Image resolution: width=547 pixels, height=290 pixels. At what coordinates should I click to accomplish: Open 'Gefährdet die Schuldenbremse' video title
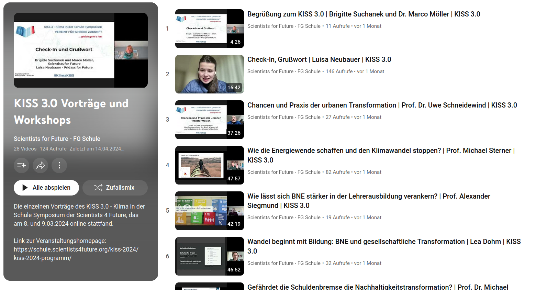[378, 287]
